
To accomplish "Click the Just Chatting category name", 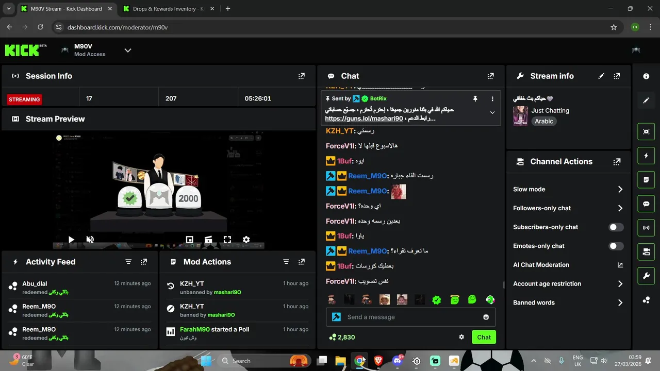I will pos(550,110).
